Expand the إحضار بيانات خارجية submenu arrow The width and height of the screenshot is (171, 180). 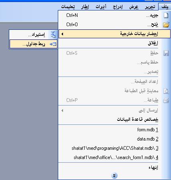pyautogui.click(x=62, y=34)
